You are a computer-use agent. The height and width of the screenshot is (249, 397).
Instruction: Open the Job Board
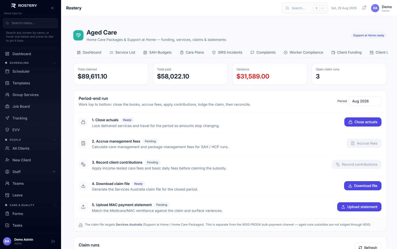pyautogui.click(x=31, y=106)
